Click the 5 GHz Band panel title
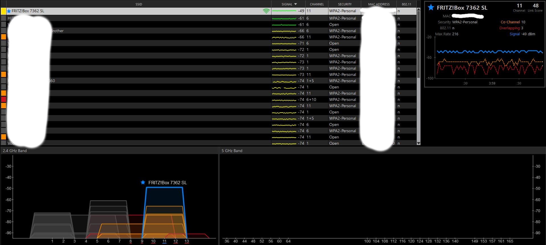Image resolution: width=546 pixels, height=245 pixels. pyautogui.click(x=232, y=151)
